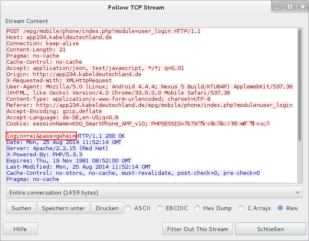Click the POST request line in the stream

(104, 31)
